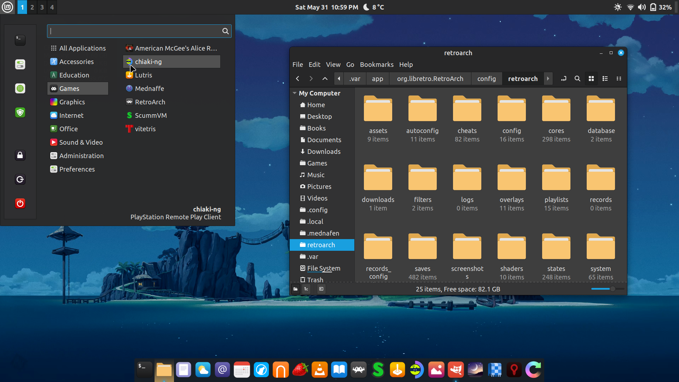This screenshot has height=382, width=679.
Task: Hide the sidebar using status bar button
Action: (x=321, y=289)
